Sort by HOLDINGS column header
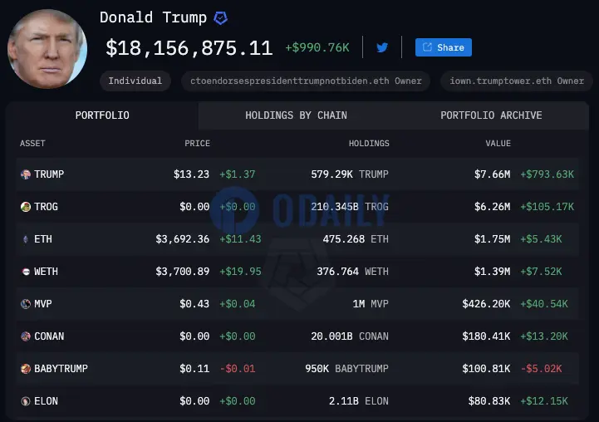This screenshot has height=422, width=599. 369,144
